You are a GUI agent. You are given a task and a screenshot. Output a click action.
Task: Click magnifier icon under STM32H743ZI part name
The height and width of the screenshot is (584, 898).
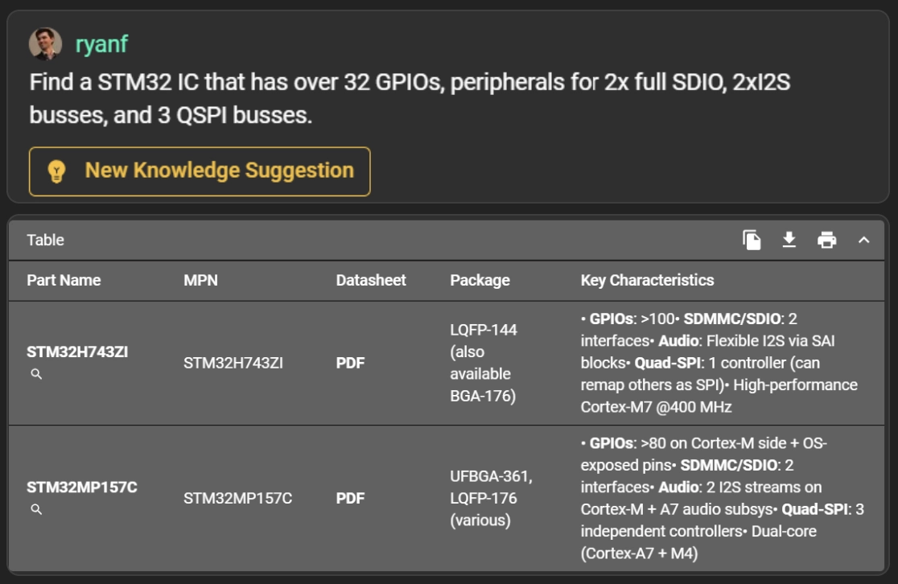click(36, 374)
